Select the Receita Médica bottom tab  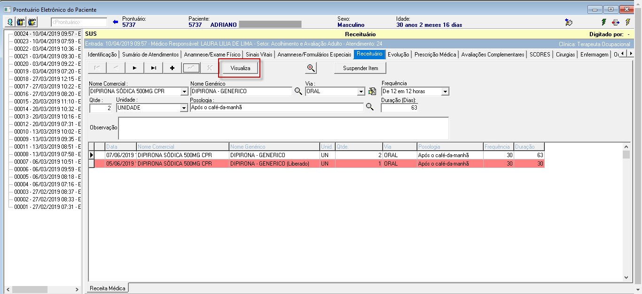(x=108, y=288)
